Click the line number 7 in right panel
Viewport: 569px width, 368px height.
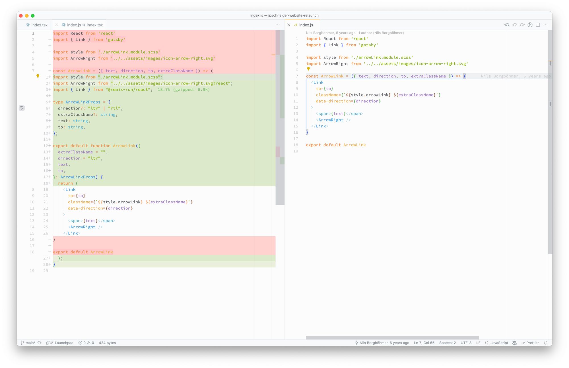coord(297,76)
